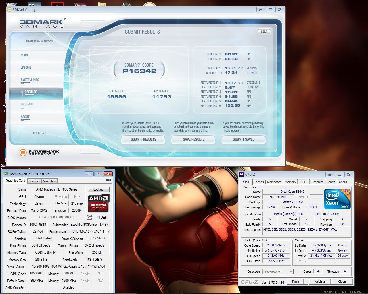368x294 pixels.
Task: Click the Lookup button in GPU-Z
Action: (98, 189)
